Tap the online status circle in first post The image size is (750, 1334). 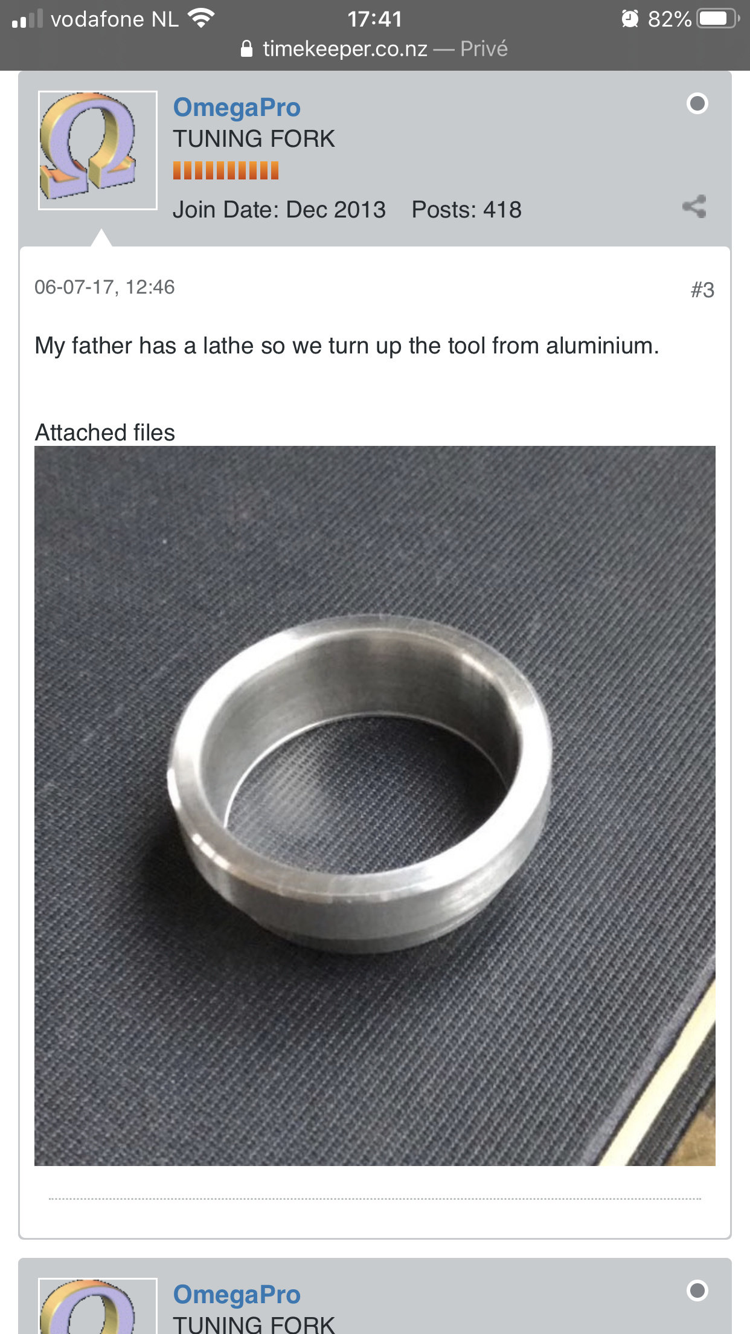tap(697, 103)
